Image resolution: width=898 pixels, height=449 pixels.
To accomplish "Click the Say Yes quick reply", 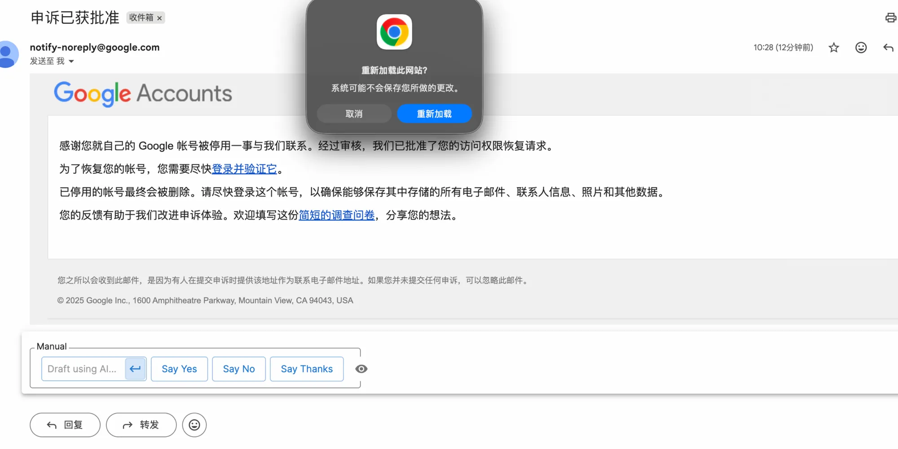I will pos(179,369).
